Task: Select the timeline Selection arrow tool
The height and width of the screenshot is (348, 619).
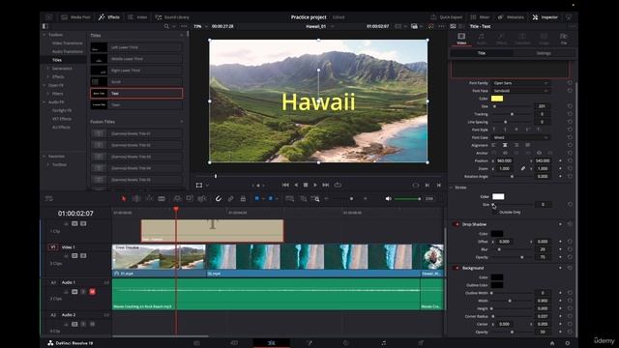Action: [124, 198]
